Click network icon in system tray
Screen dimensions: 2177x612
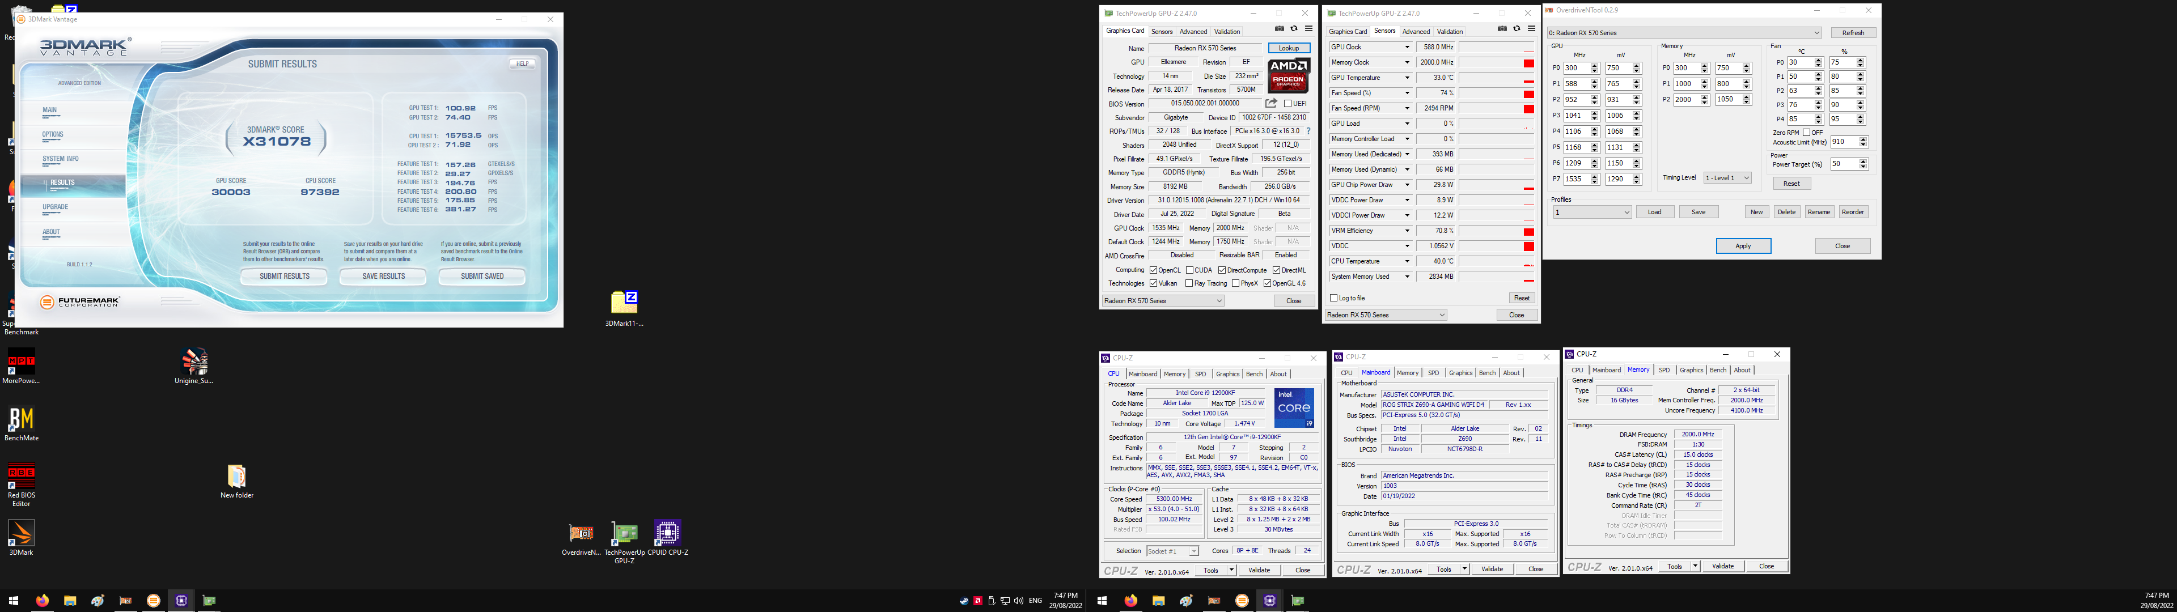coord(1005,601)
